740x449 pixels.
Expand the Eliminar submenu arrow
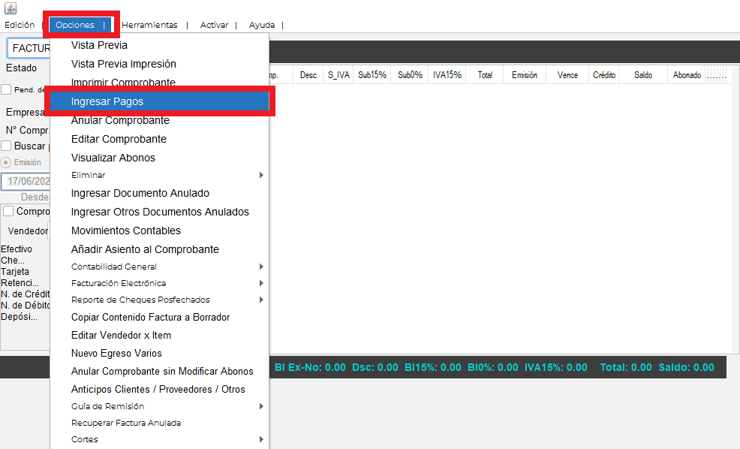point(261,175)
